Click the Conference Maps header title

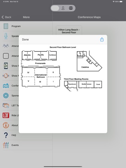(89, 17)
